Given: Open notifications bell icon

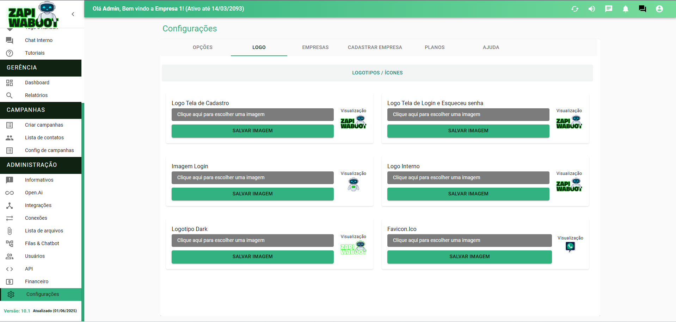Looking at the screenshot, I should [626, 9].
